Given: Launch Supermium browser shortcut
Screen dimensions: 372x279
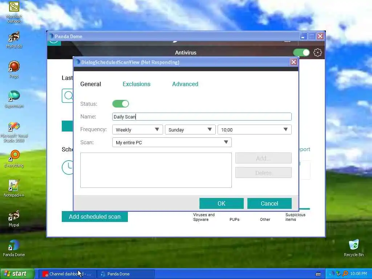Looking at the screenshot, I should [14, 99].
